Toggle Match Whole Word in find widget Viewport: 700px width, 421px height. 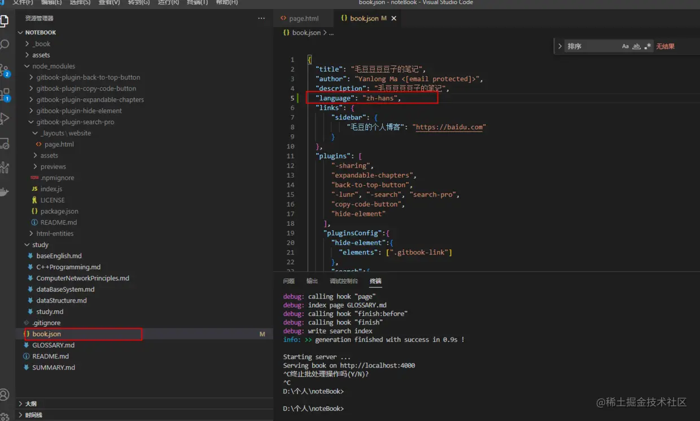point(636,46)
